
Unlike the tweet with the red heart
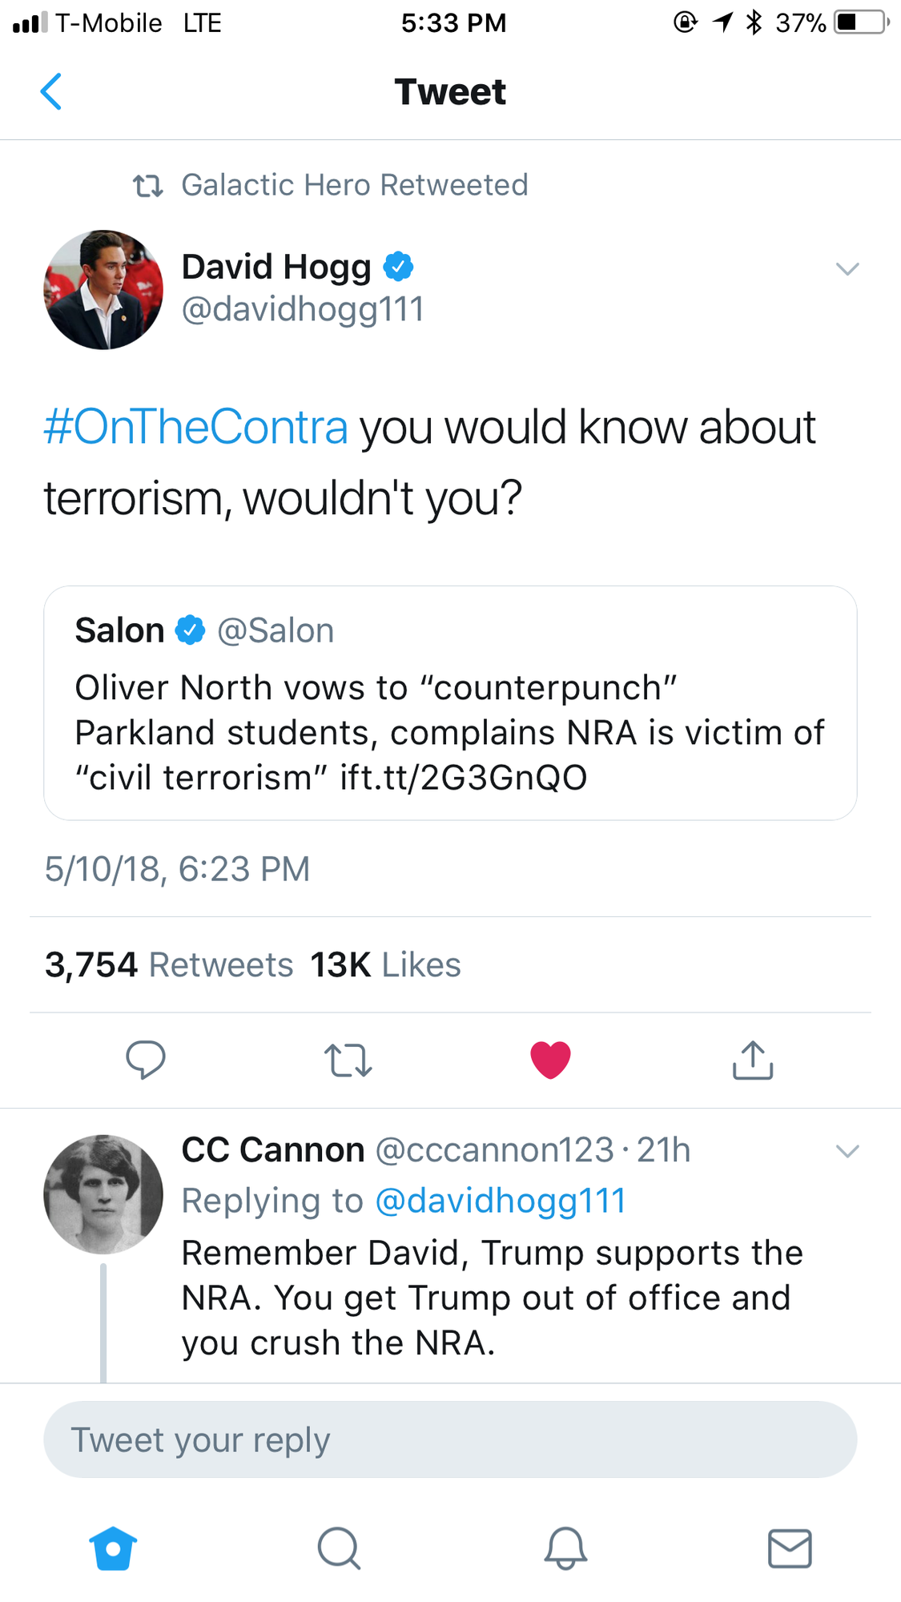(x=550, y=1060)
